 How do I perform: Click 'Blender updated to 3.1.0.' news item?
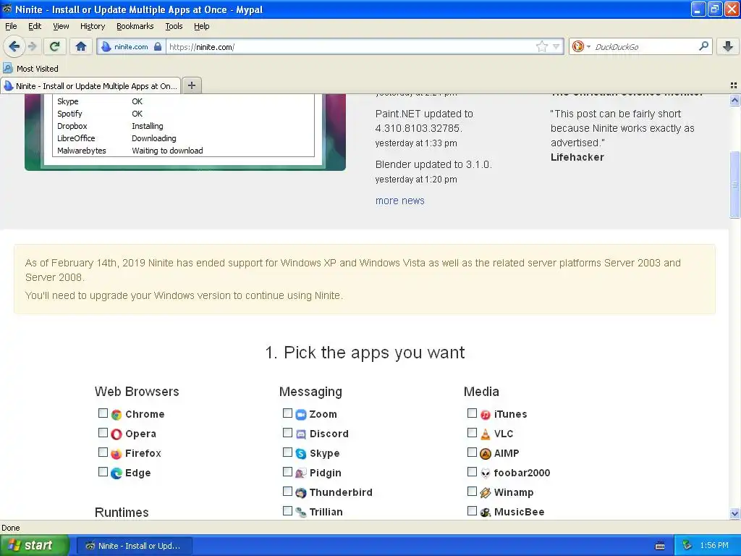pyautogui.click(x=433, y=164)
